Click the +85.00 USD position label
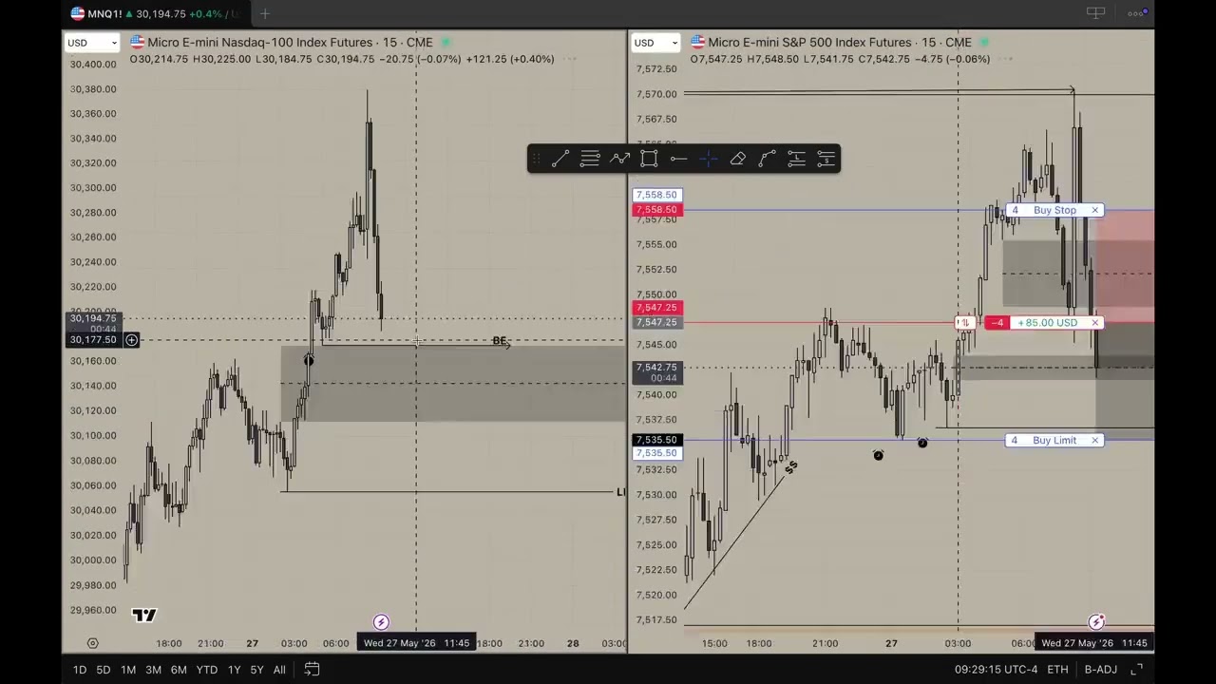 (1047, 323)
